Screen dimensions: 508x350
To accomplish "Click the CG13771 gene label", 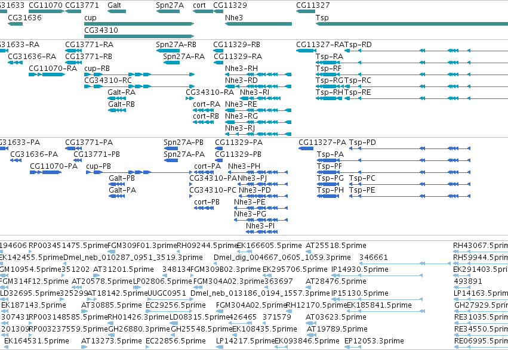I will 82,5.
